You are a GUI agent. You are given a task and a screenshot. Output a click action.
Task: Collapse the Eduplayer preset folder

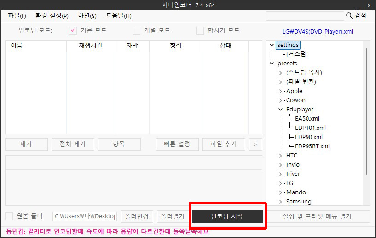[x=281, y=110]
